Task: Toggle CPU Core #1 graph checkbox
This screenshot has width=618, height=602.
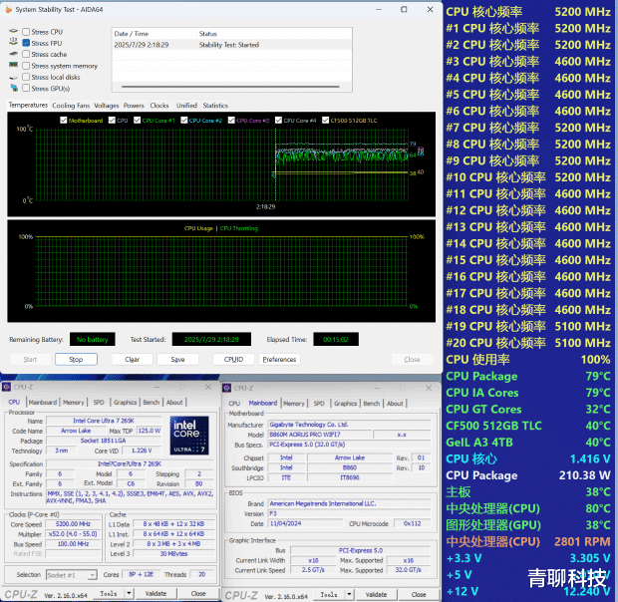Action: tap(137, 121)
